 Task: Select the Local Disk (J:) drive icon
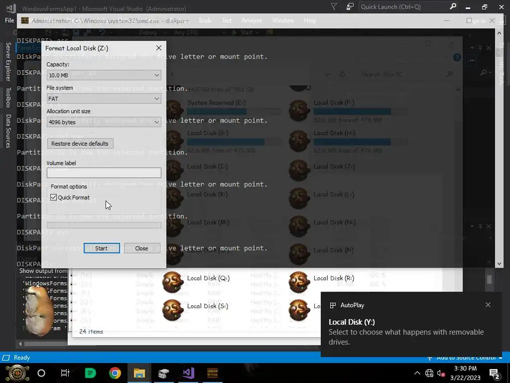299,171
